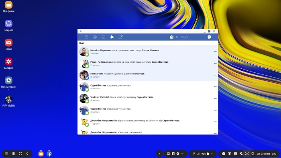The height and width of the screenshot is (158, 281).
Task: Click Dasha Dasha avatar thumbnail
Action: pyautogui.click(x=84, y=75)
